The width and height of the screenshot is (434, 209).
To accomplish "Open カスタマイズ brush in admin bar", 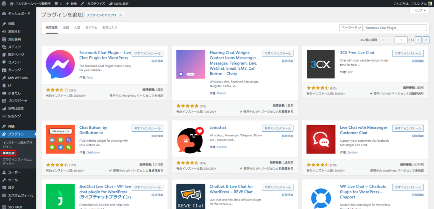I will coord(92,3).
